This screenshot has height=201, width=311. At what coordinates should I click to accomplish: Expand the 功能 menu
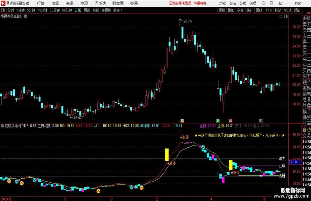point(222,3)
